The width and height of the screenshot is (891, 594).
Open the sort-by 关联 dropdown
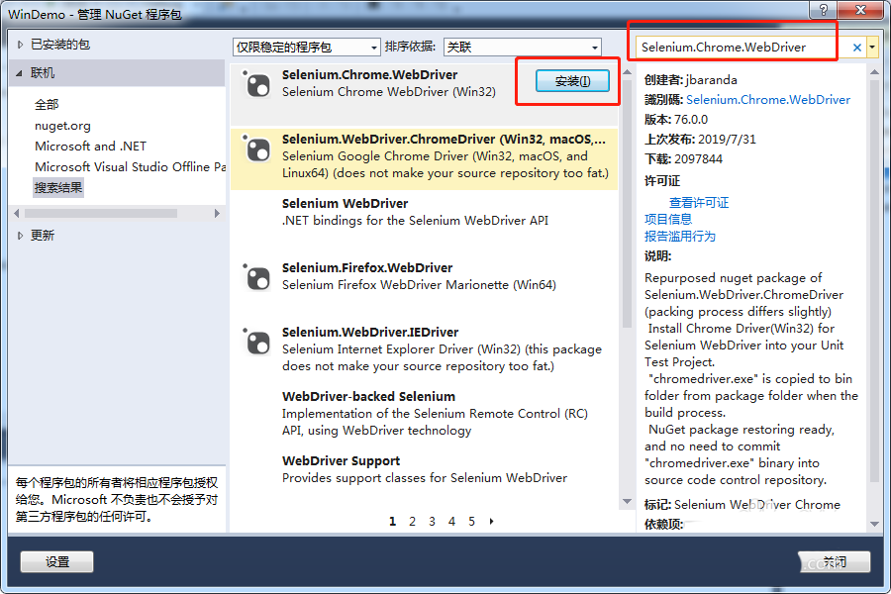pyautogui.click(x=522, y=47)
